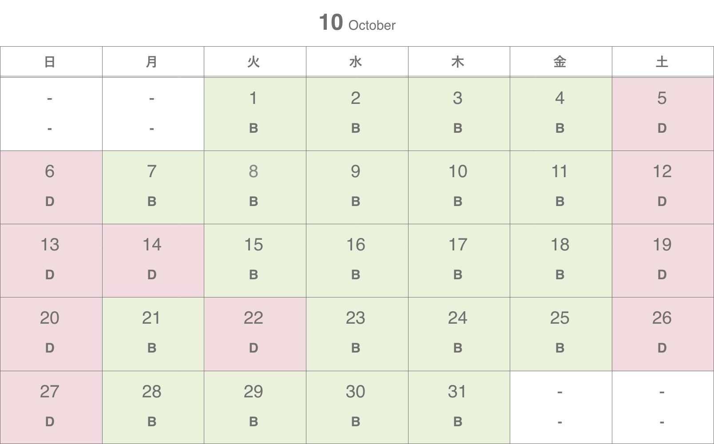This screenshot has height=444, width=714.
Task: Select the Sunday cell for October 6
Action: (51, 187)
